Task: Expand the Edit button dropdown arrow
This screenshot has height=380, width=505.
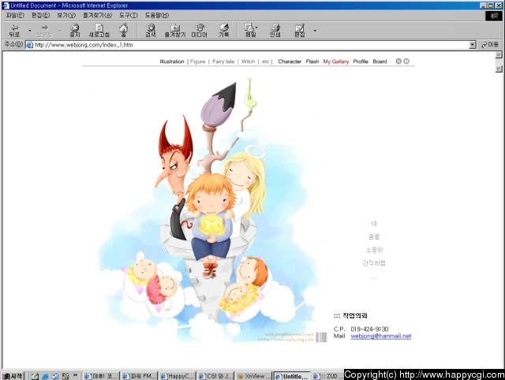Action: click(315, 31)
